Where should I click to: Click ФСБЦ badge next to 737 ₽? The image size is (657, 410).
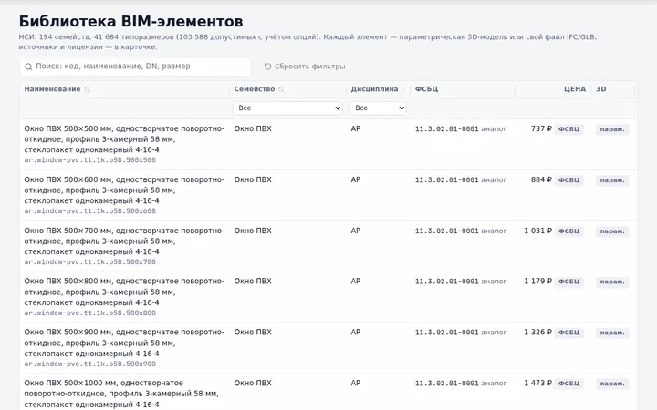(x=568, y=129)
